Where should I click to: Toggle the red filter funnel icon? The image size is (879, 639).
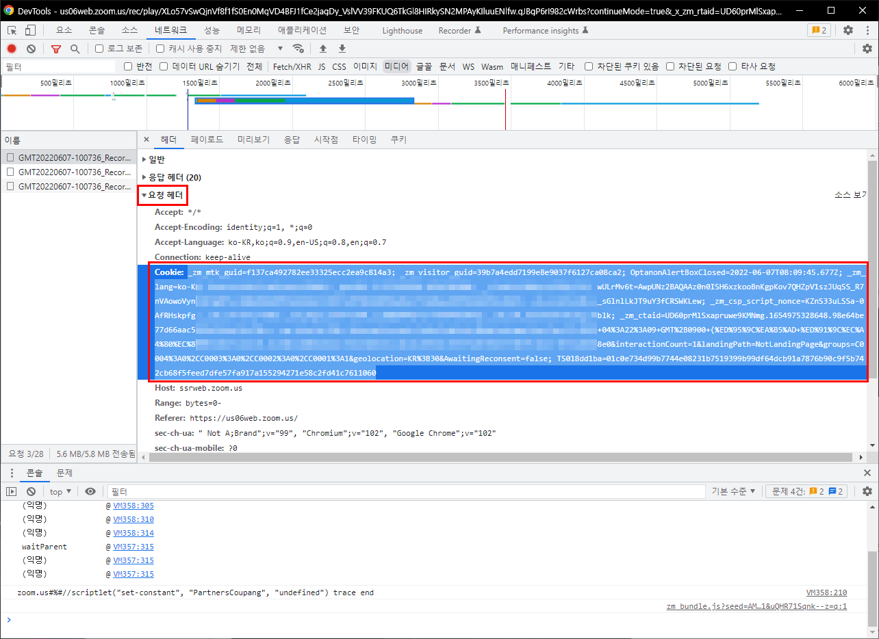[x=56, y=49]
